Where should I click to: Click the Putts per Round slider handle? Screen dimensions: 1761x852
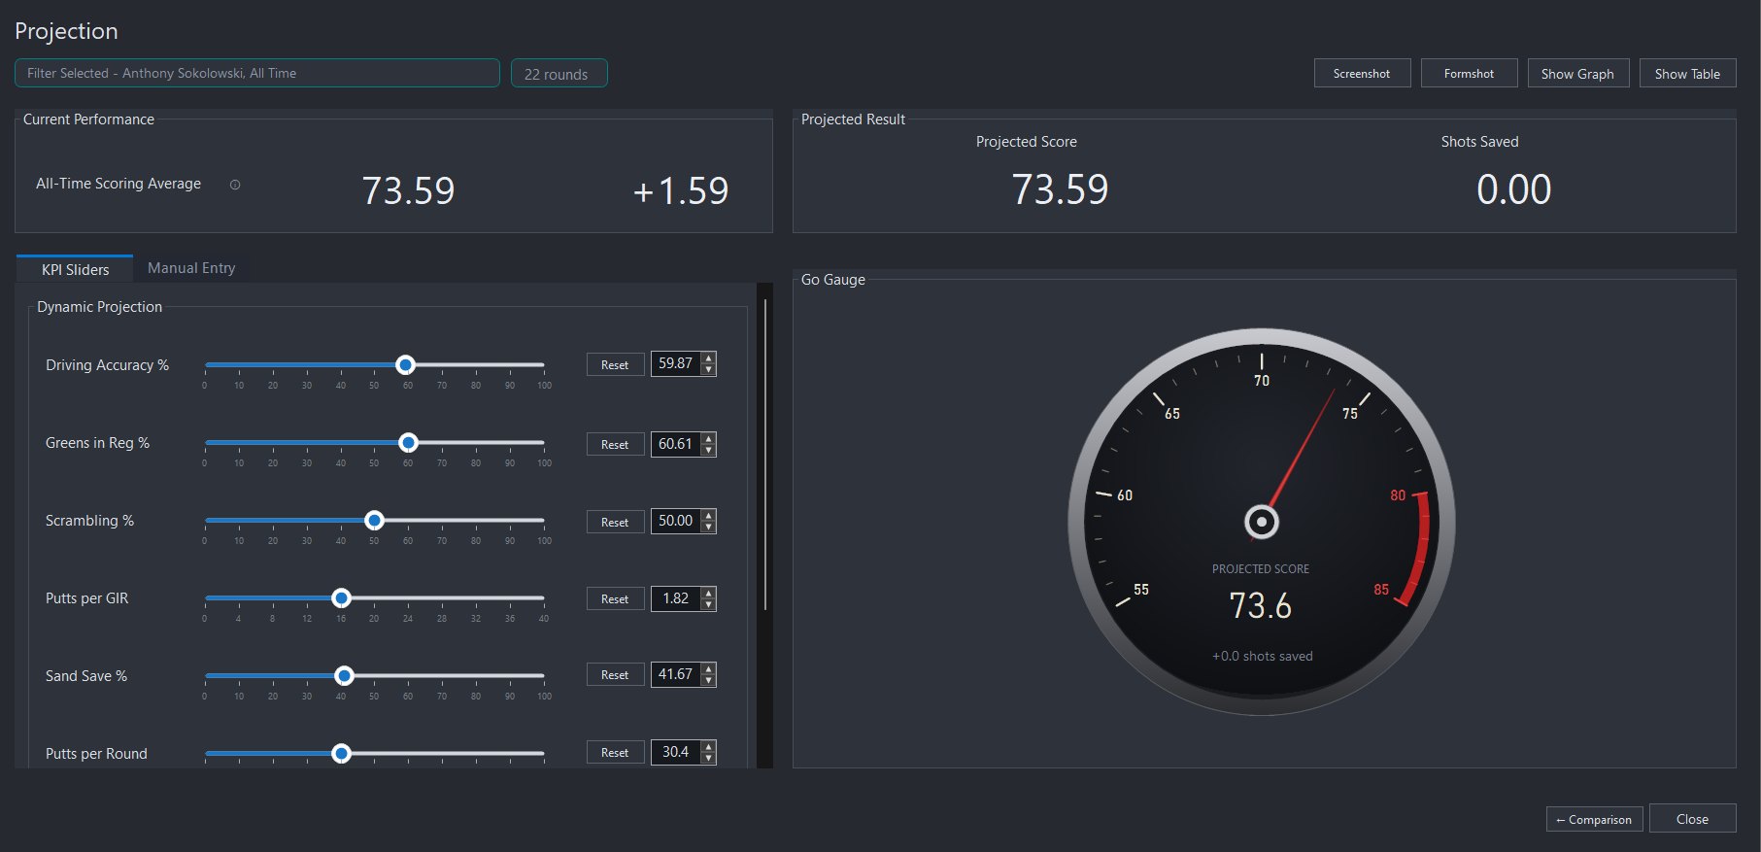click(x=341, y=753)
